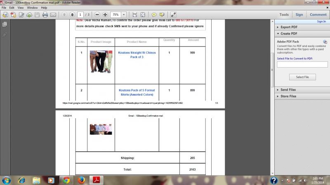Image resolution: width=330 pixels, height=185 pixels.
Task: Click the help question mark tray icon
Action: coord(273,180)
